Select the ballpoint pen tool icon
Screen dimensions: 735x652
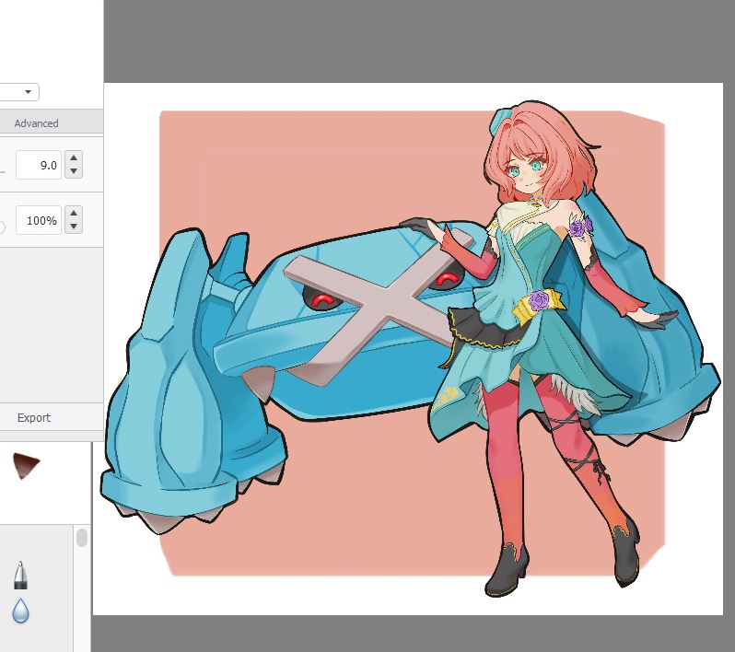click(20, 576)
